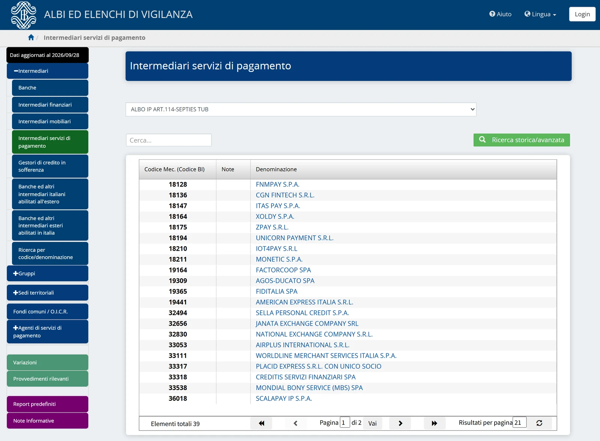Select Intermediari servizi di pagamento in sidebar

[x=50, y=142]
